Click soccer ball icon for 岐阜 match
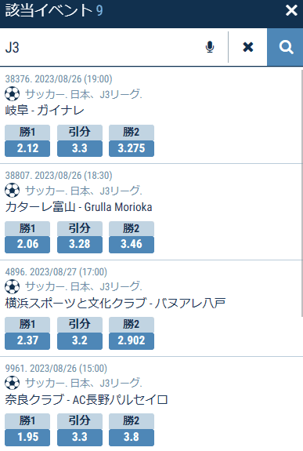Image resolution: width=303 pixels, height=451 pixels. tap(13, 94)
